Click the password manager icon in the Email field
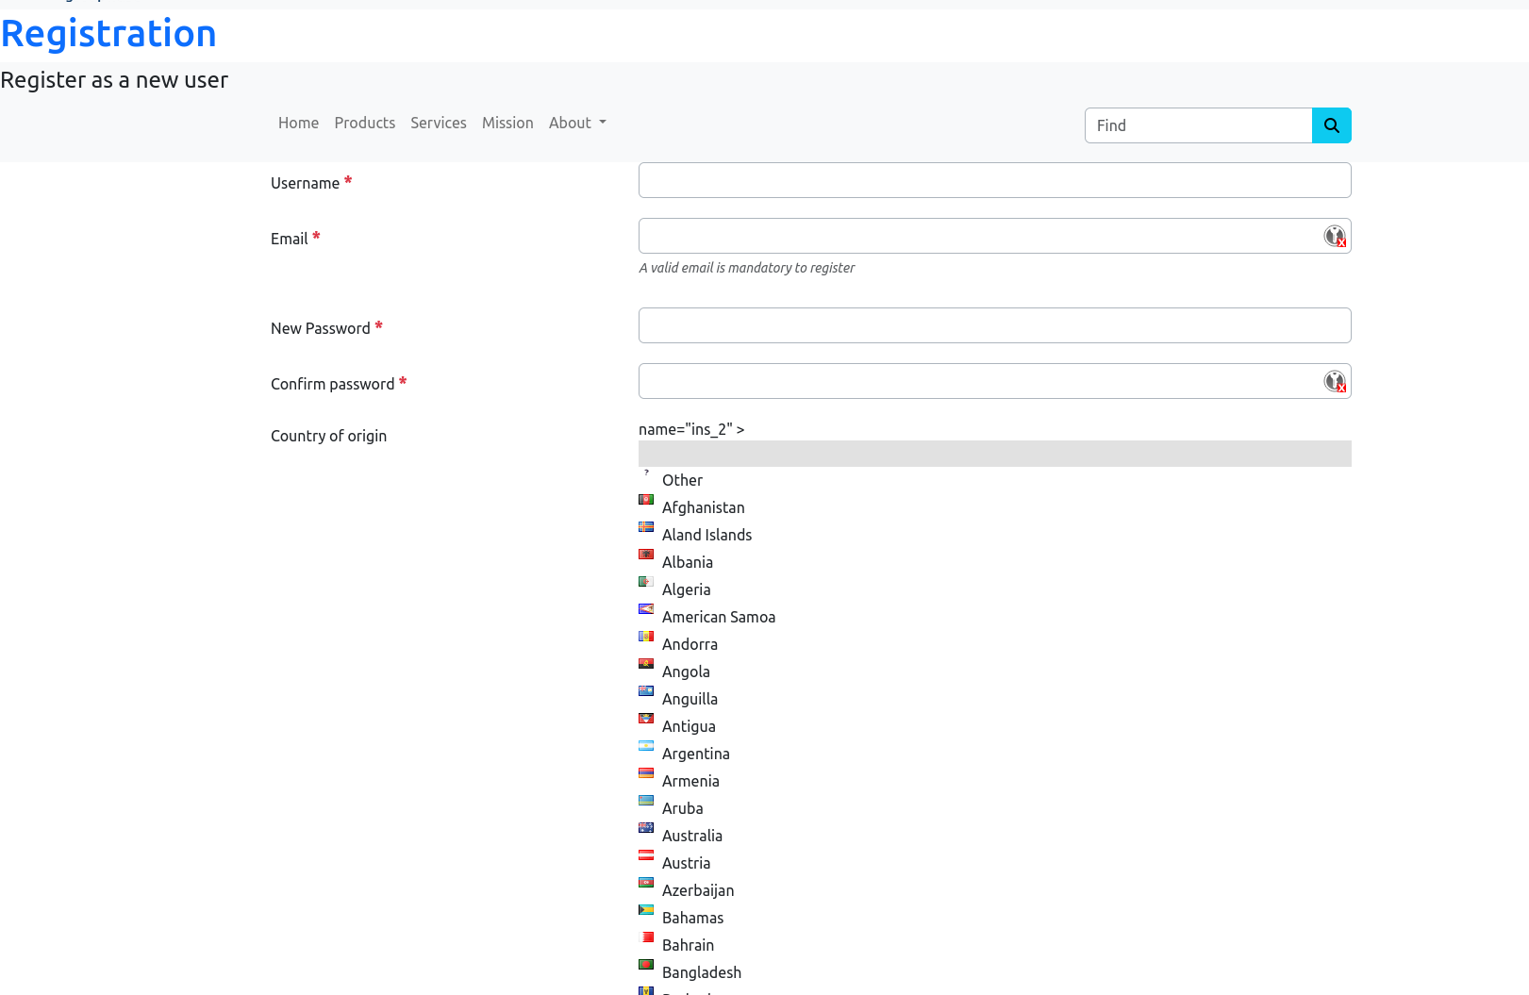This screenshot has height=995, width=1529. pos(1335,237)
